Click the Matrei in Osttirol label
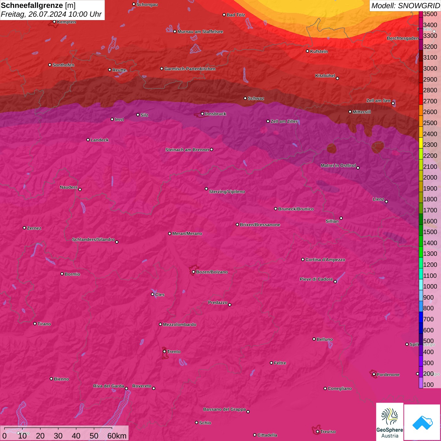The height and width of the screenshot is (441, 441). click(x=338, y=165)
